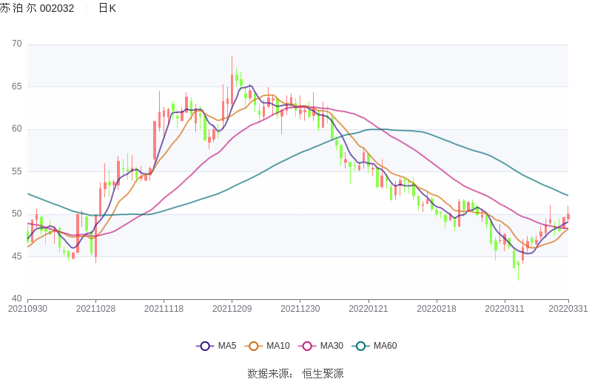Select the 20211209 date on the x-axis
Image resolution: width=592 pixels, height=382 pixels.
tap(232, 309)
